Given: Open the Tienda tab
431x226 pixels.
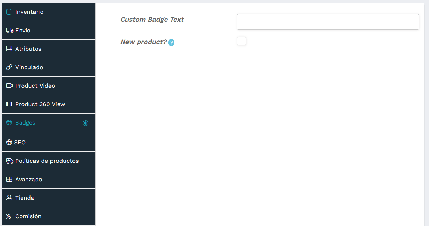Looking at the screenshot, I should point(25,198).
